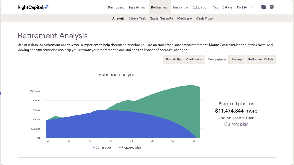Click the age 95 axis label

point(194,141)
